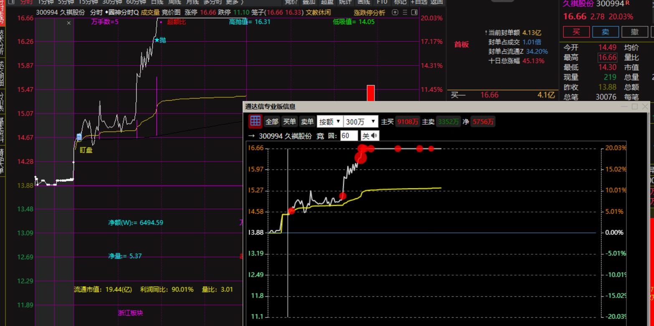
Task: Select the 卖单 filter button
Action: pyautogui.click(x=307, y=121)
